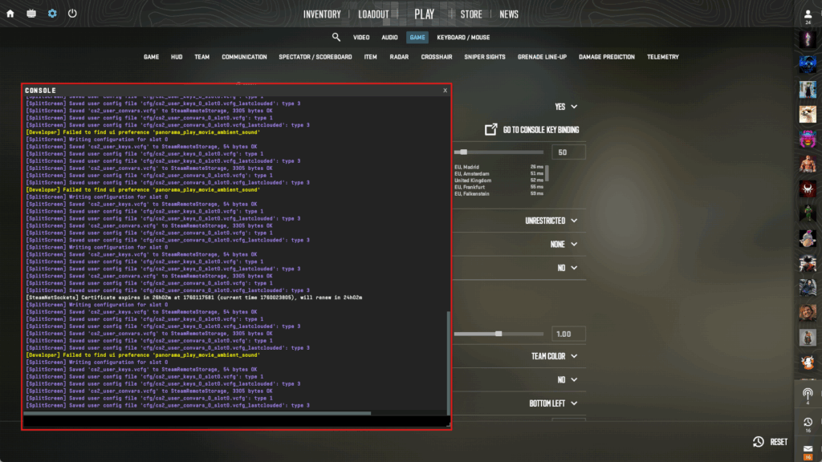Select the green-haired black coat avatar
822x462 pixels.
coord(808,89)
